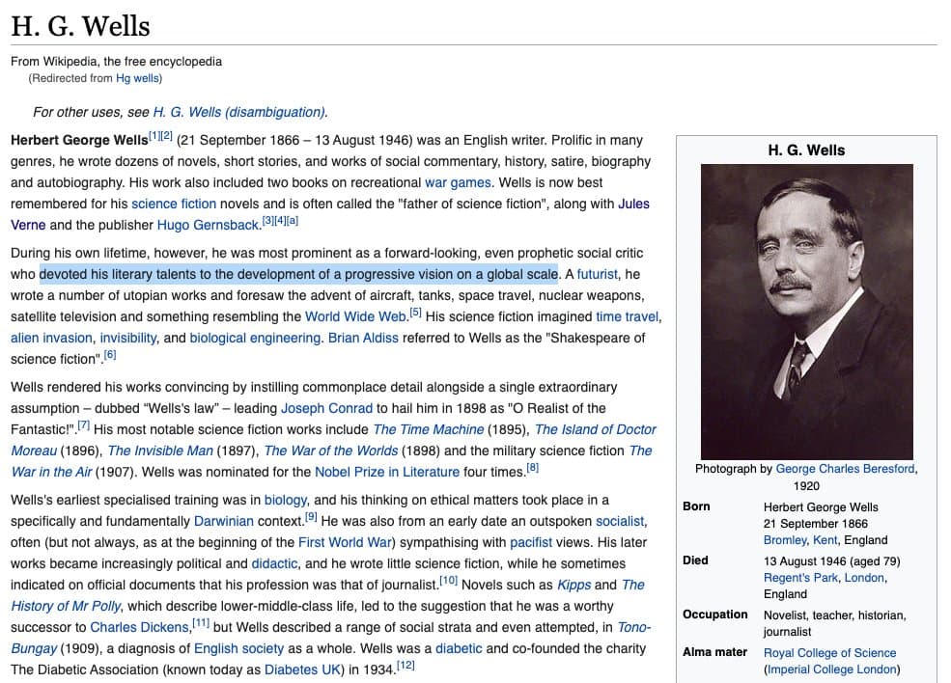
Task: Click the Joseph Conrad link
Action: (326, 408)
